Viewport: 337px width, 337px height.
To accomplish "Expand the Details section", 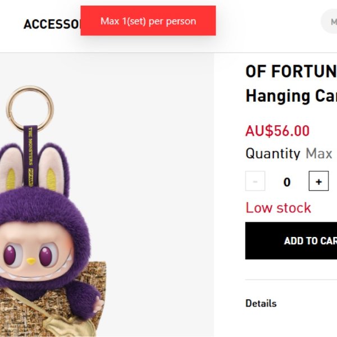I will 261,303.
